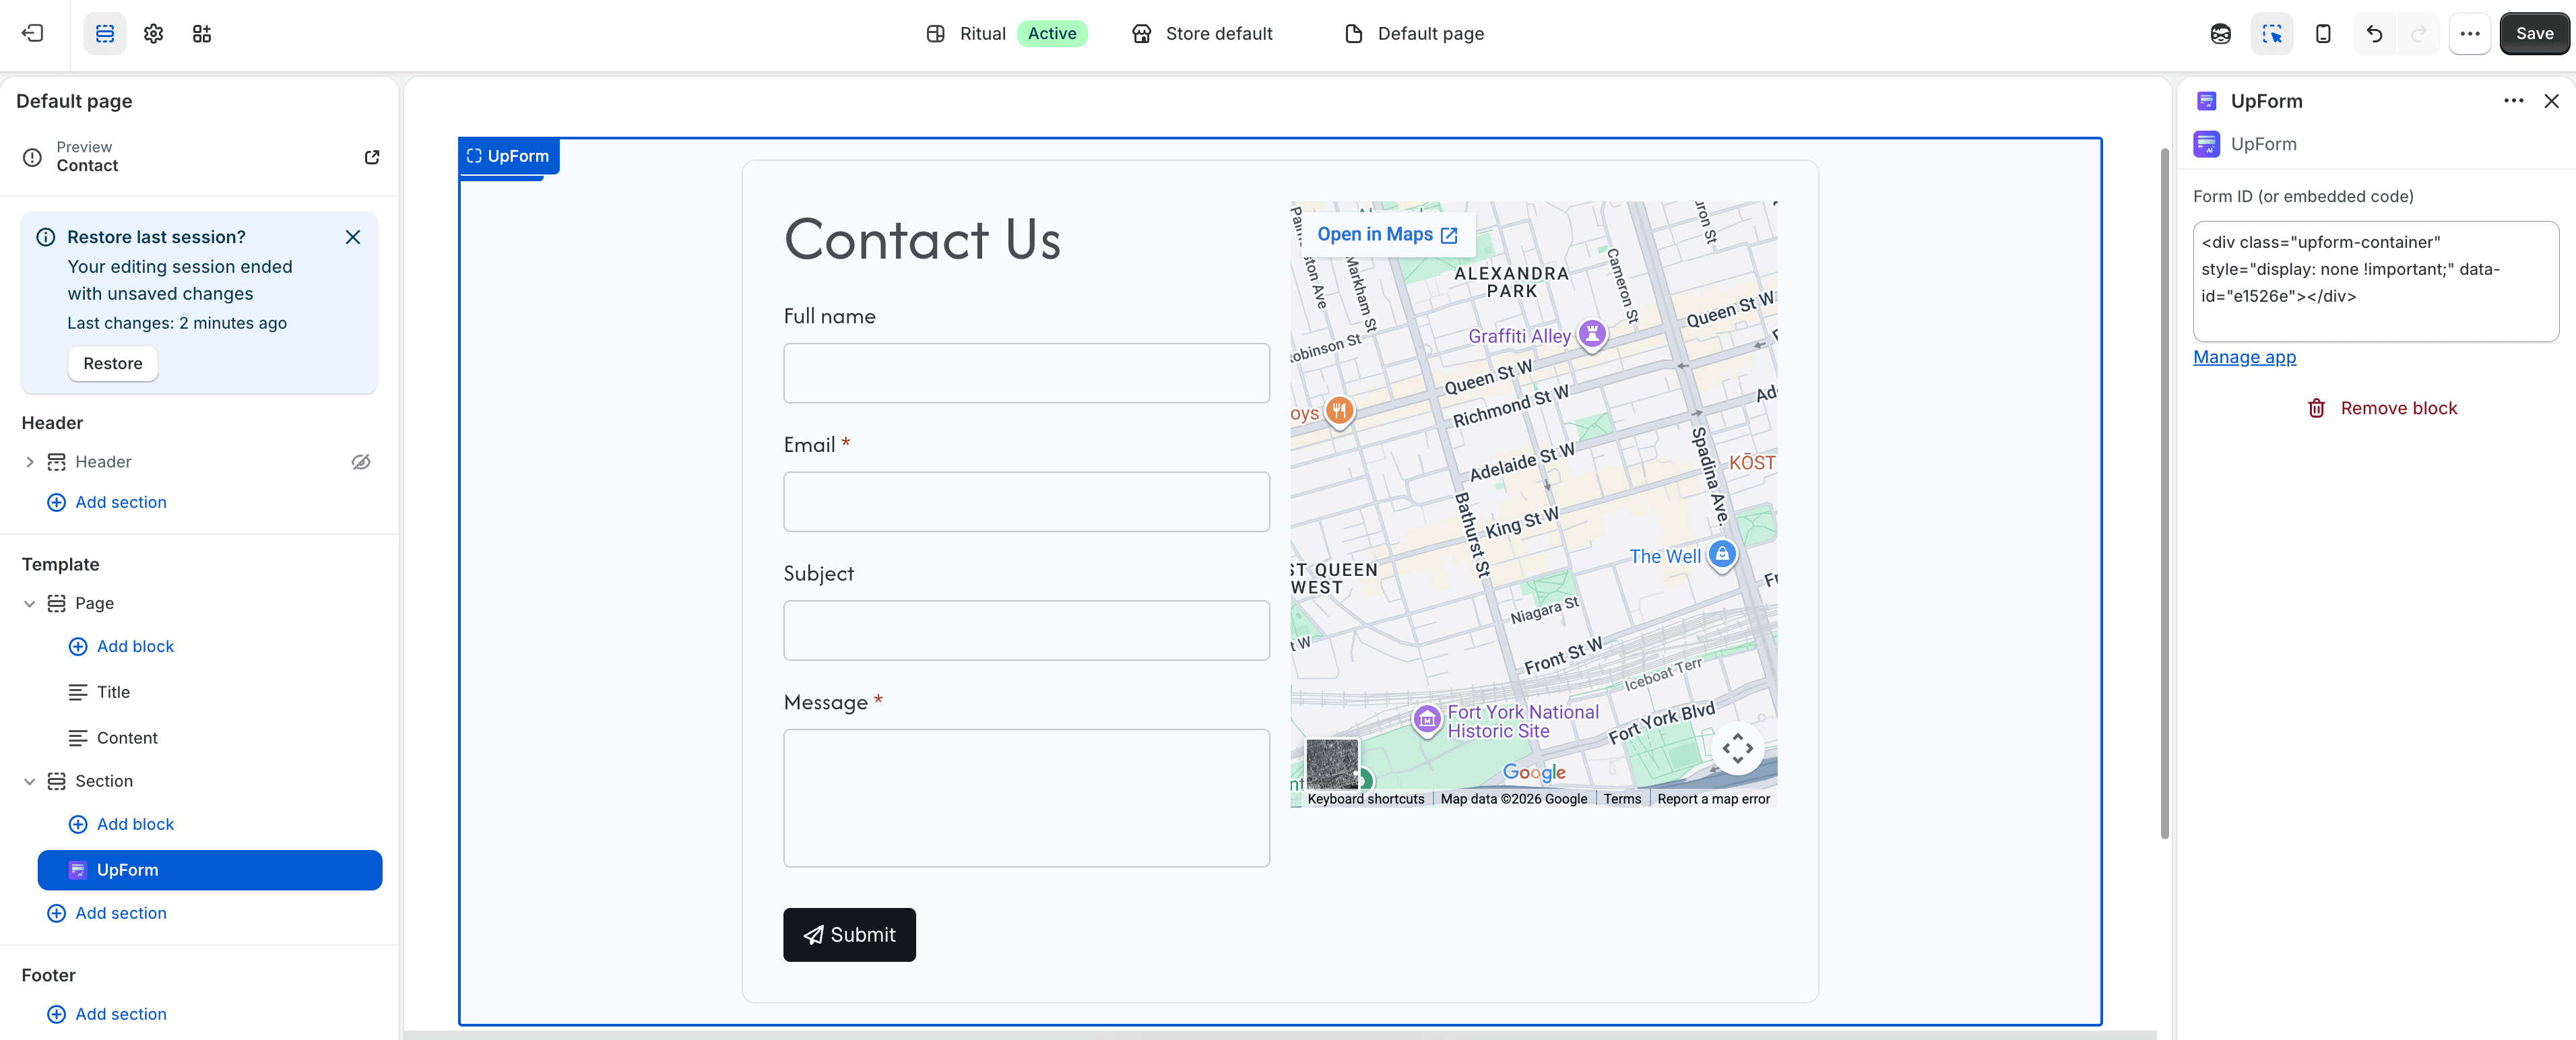
Task: Collapse the Page section
Action: [x=30, y=603]
